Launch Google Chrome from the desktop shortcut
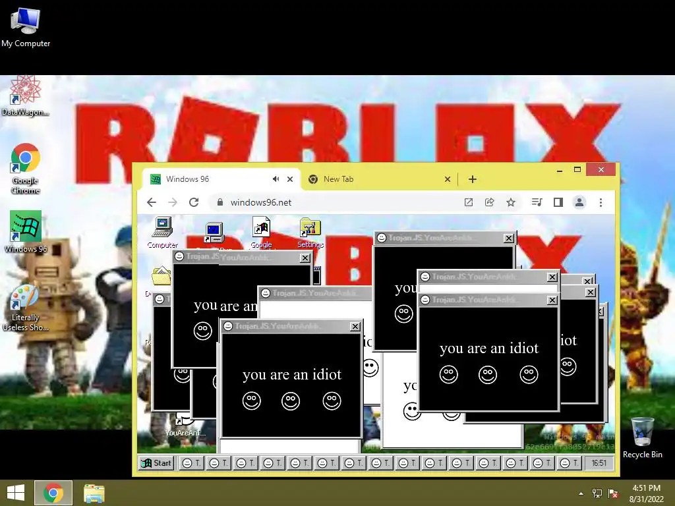 tap(26, 168)
